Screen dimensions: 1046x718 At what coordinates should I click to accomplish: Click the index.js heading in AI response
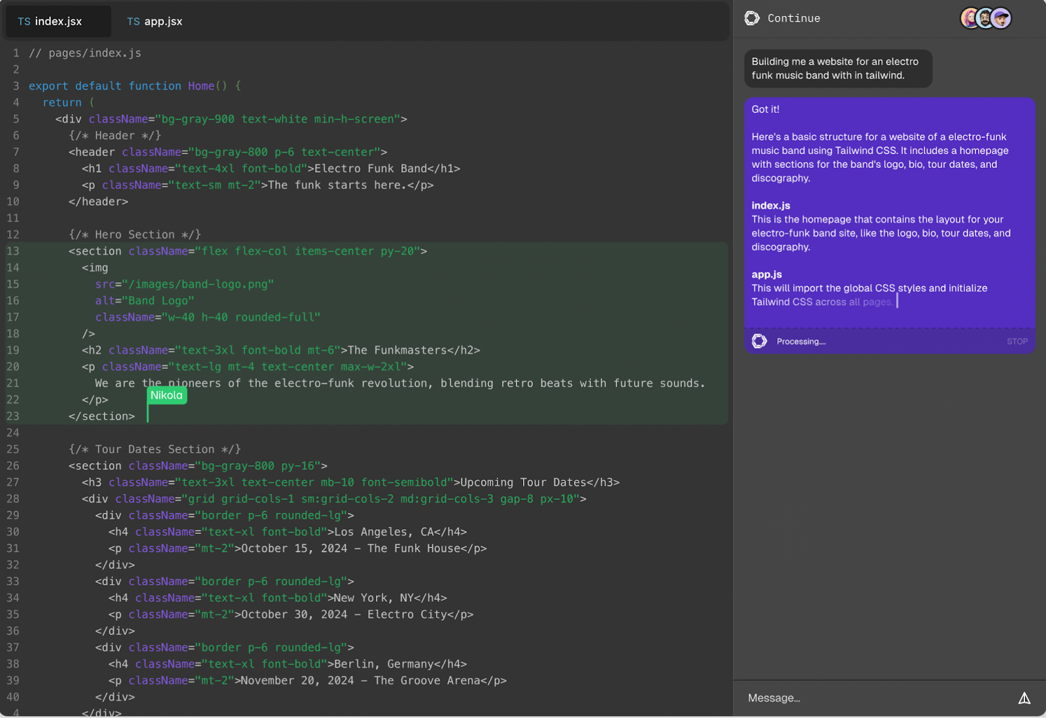[x=771, y=205]
